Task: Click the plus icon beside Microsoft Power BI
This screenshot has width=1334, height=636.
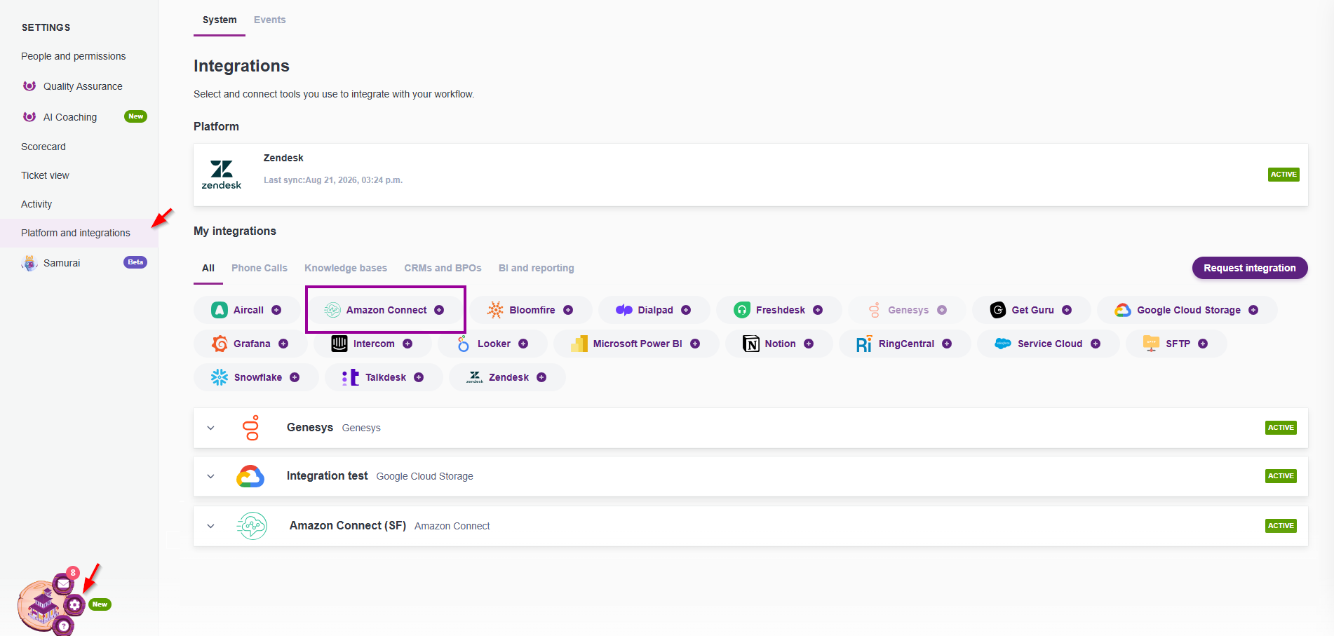Action: [695, 344]
